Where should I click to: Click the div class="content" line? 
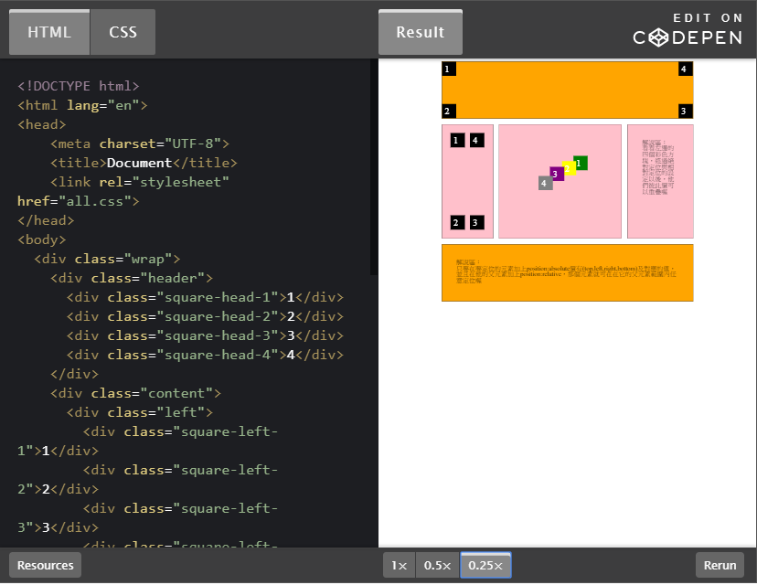click(x=135, y=393)
